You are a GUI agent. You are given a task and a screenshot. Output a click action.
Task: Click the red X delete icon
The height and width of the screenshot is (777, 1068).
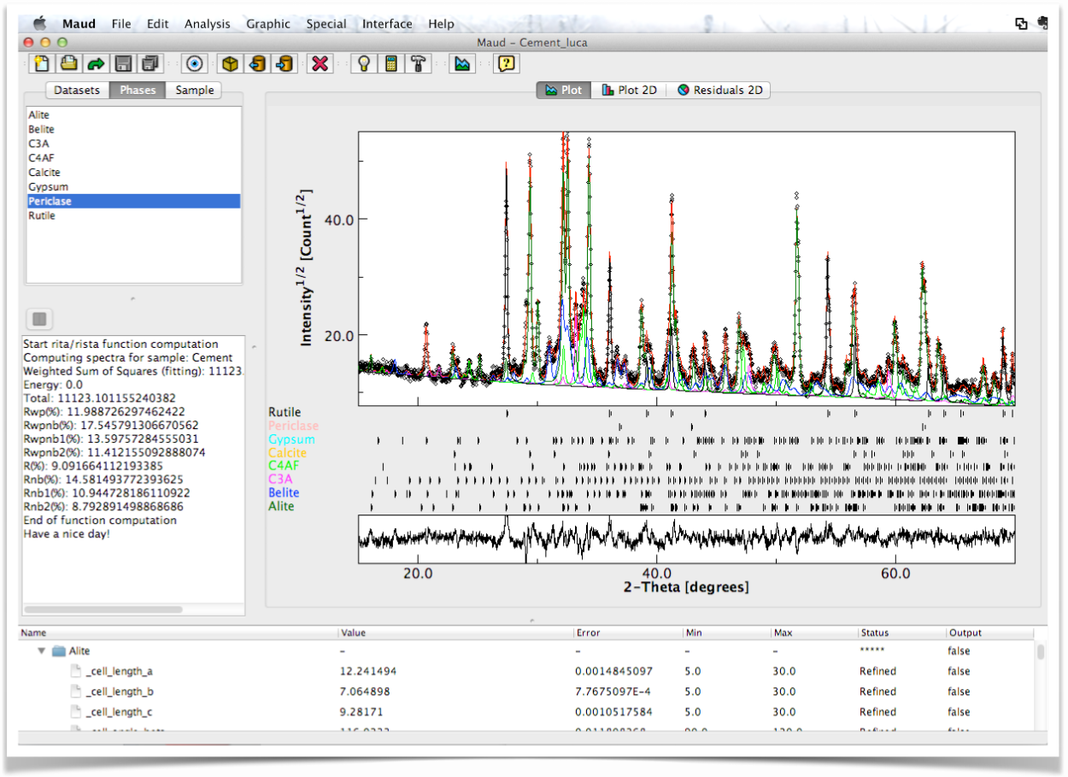pyautogui.click(x=320, y=63)
